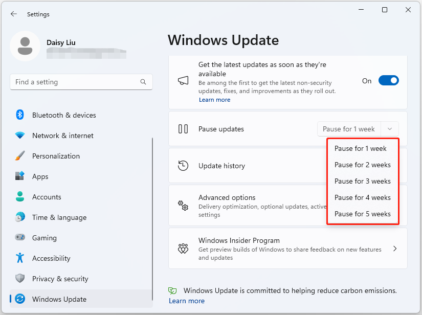This screenshot has height=315, width=422.
Task: Click the Accounts person icon
Action: 20,197
